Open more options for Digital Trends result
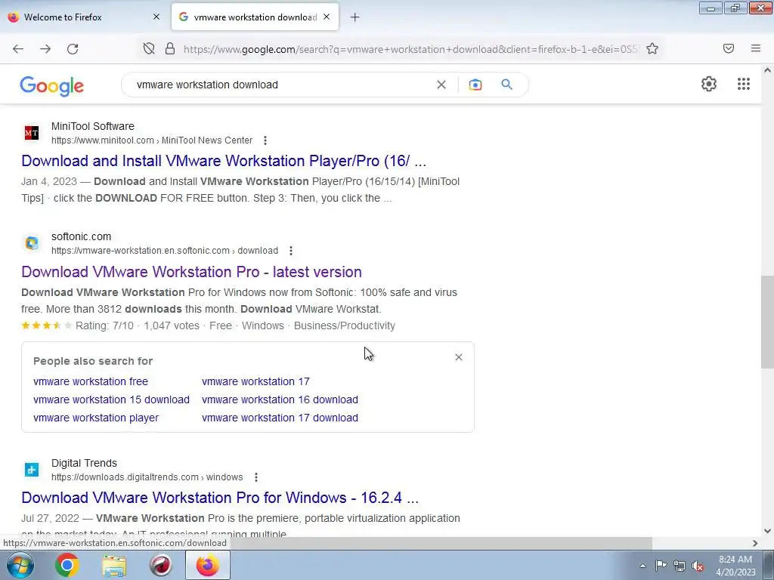The image size is (774, 580). tap(255, 477)
